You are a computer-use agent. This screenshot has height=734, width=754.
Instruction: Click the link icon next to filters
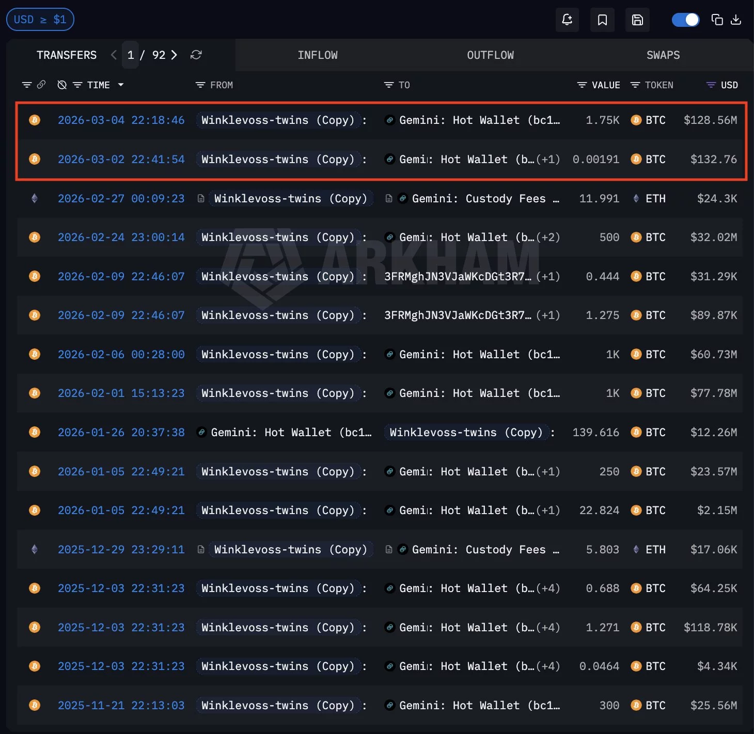point(41,85)
